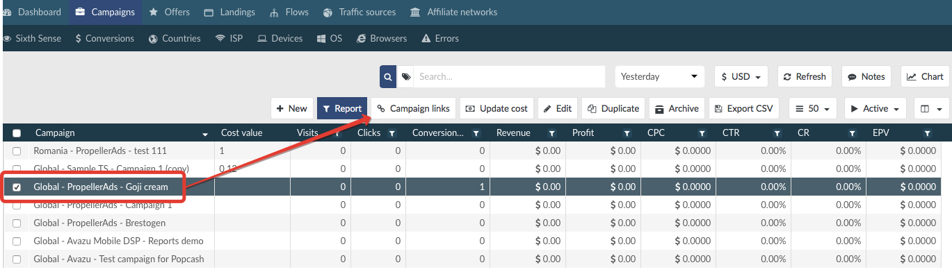Show the Chart view
The width and height of the screenshot is (952, 274).
coord(925,77)
